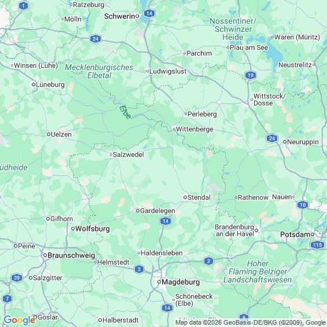Click the Salzwedel town label
The width and height of the screenshot is (327, 327).
(x=128, y=155)
